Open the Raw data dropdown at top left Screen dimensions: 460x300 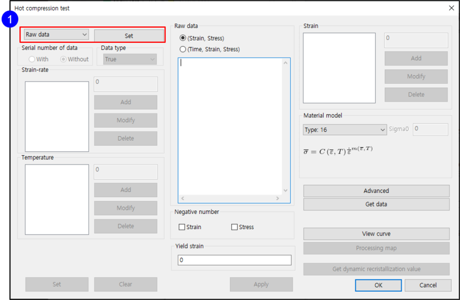coord(56,35)
